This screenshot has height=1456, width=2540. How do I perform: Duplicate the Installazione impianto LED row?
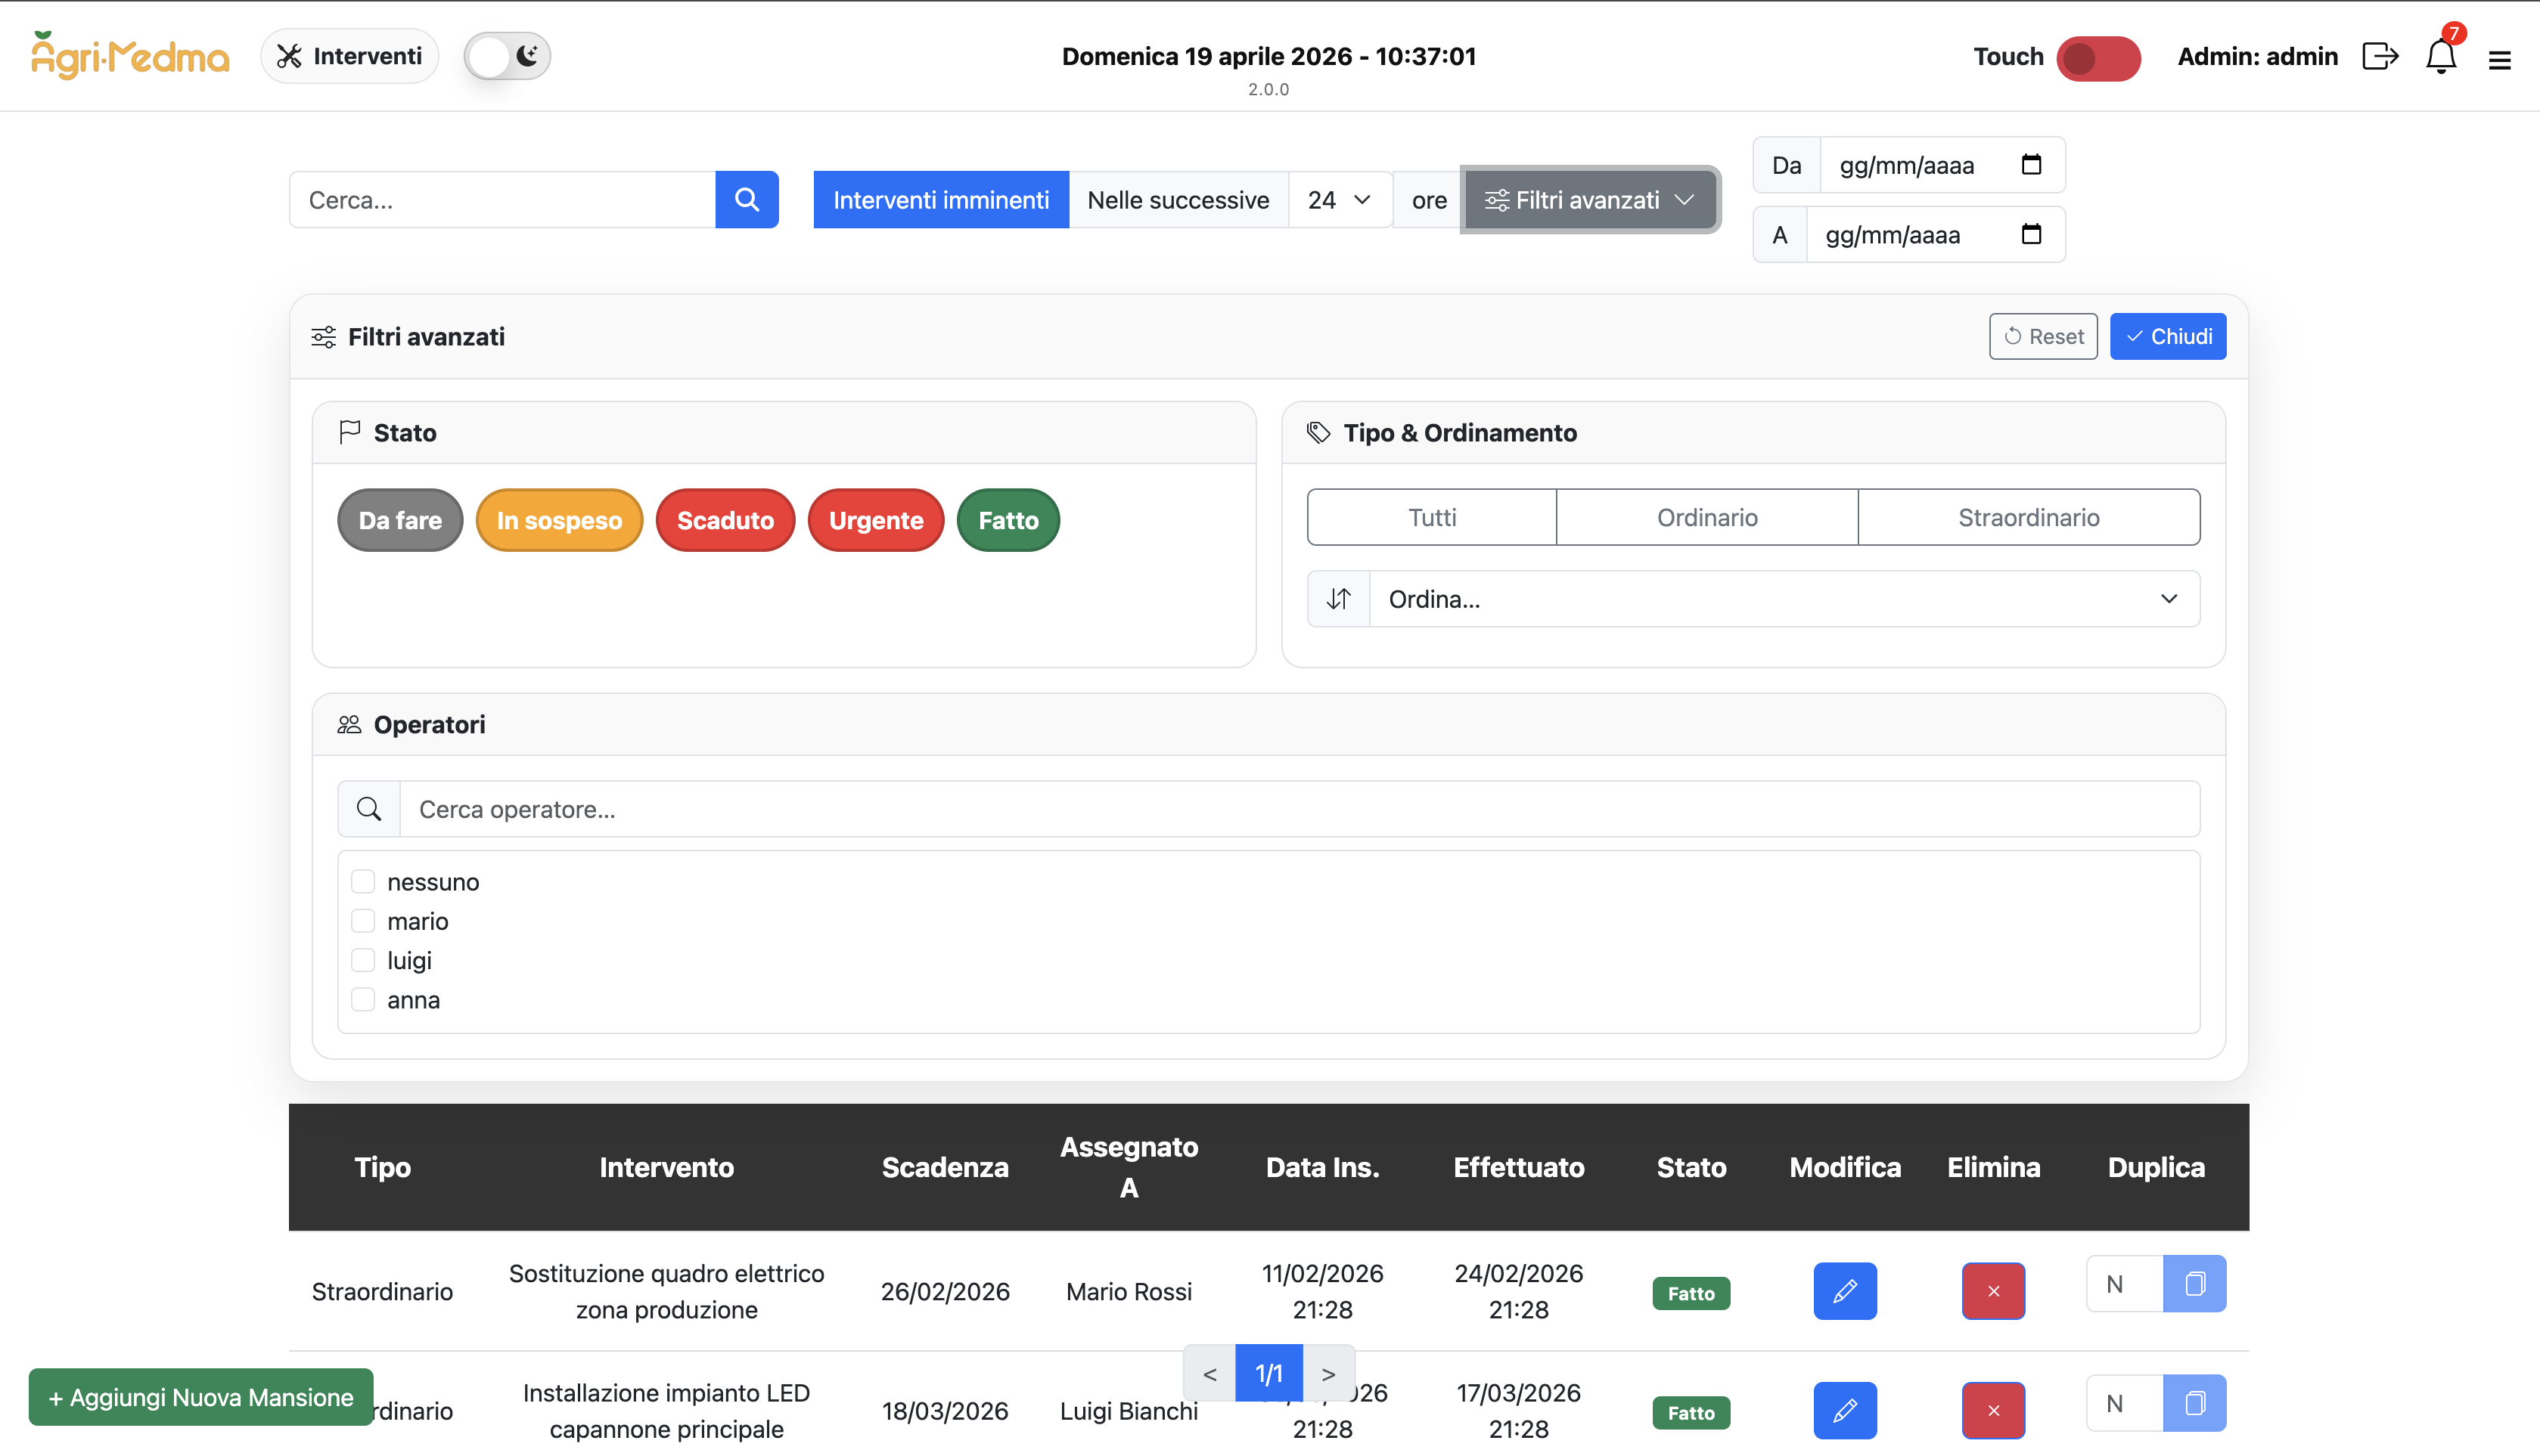[x=2194, y=1403]
